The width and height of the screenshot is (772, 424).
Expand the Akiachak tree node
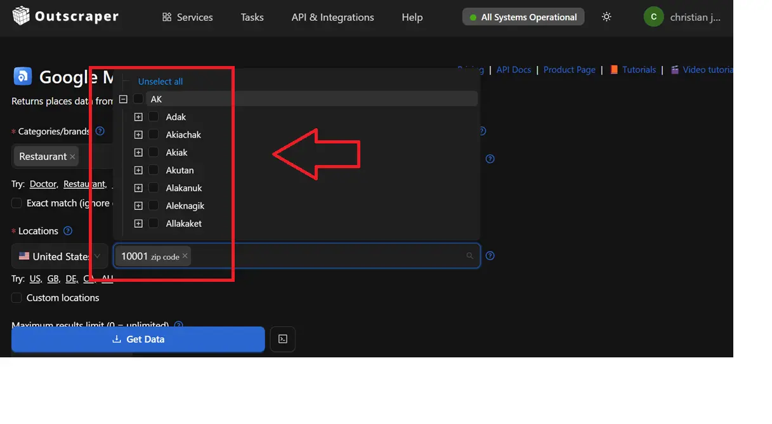[x=138, y=135]
